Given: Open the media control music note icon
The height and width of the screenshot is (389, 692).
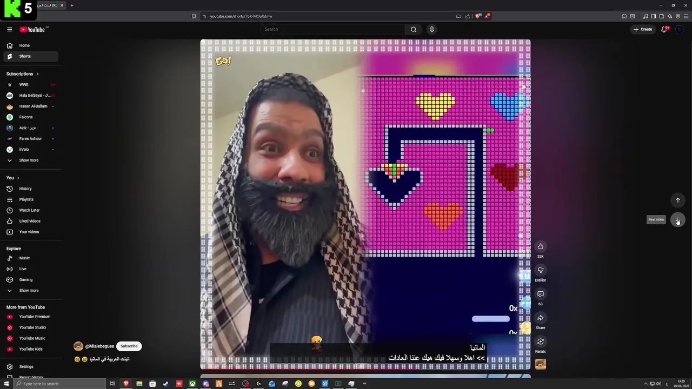Looking at the screenshot, I should pyautogui.click(x=646, y=16).
